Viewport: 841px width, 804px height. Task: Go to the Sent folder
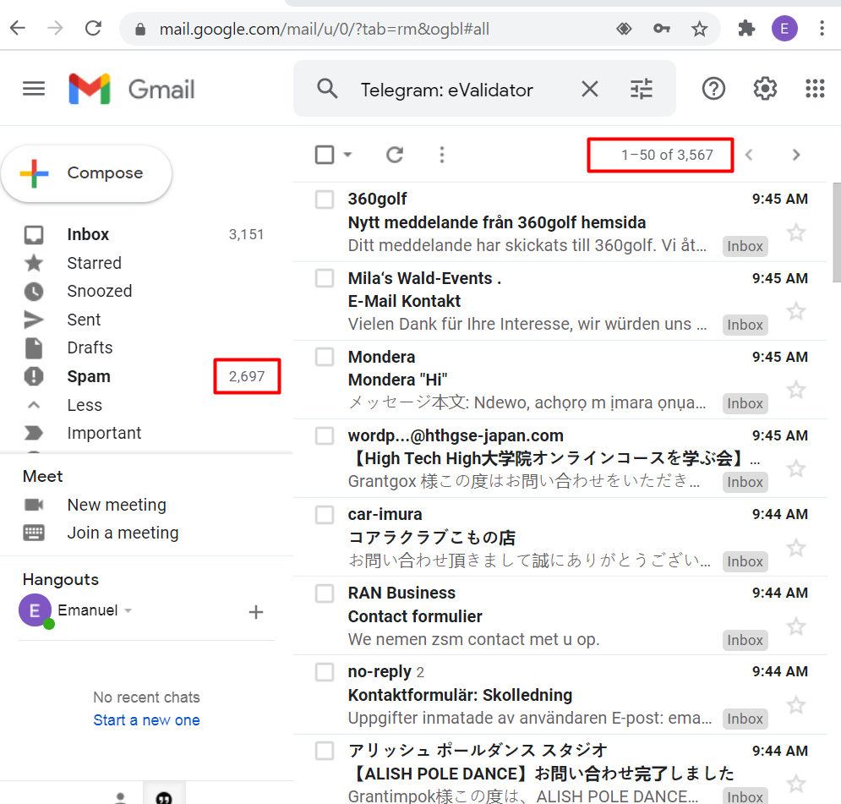click(x=84, y=320)
